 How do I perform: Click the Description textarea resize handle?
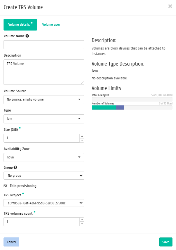point(82,83)
